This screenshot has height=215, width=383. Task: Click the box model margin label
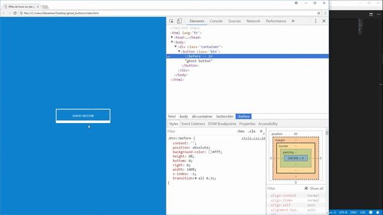pyautogui.click(x=280, y=140)
